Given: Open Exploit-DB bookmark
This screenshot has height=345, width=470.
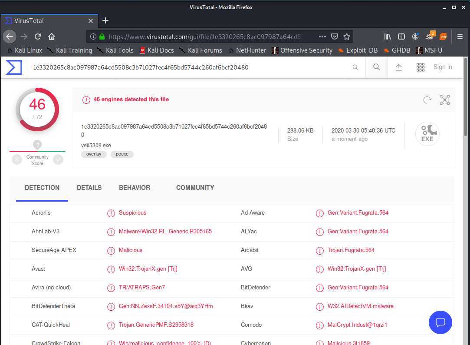Looking at the screenshot, I should (358, 50).
